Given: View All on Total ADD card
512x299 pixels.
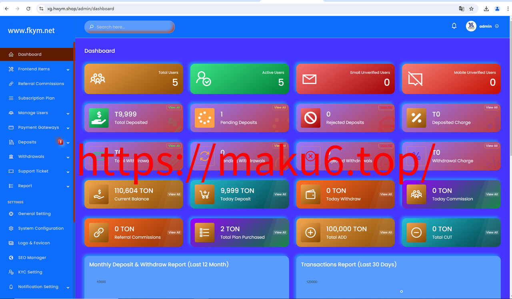Looking at the screenshot, I should tap(386, 232).
